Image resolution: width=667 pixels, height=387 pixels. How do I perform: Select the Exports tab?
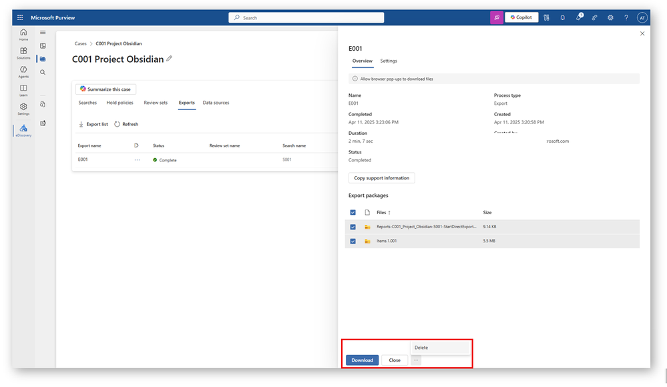coord(187,103)
